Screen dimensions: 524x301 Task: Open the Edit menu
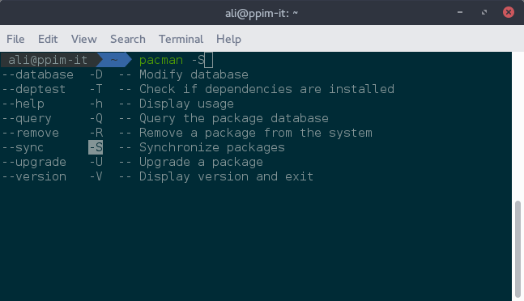pos(48,39)
